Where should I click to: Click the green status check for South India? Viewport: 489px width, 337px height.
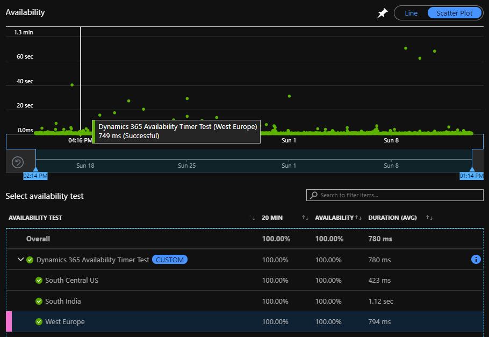click(39, 301)
